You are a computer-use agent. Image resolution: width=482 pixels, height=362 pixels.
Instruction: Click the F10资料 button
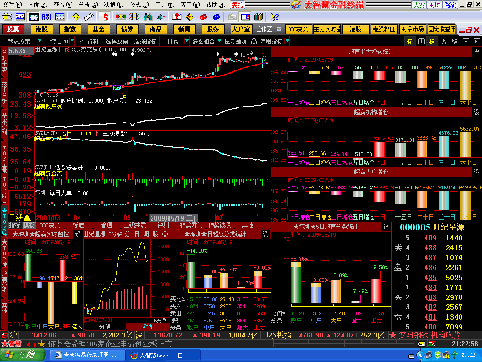point(89,41)
